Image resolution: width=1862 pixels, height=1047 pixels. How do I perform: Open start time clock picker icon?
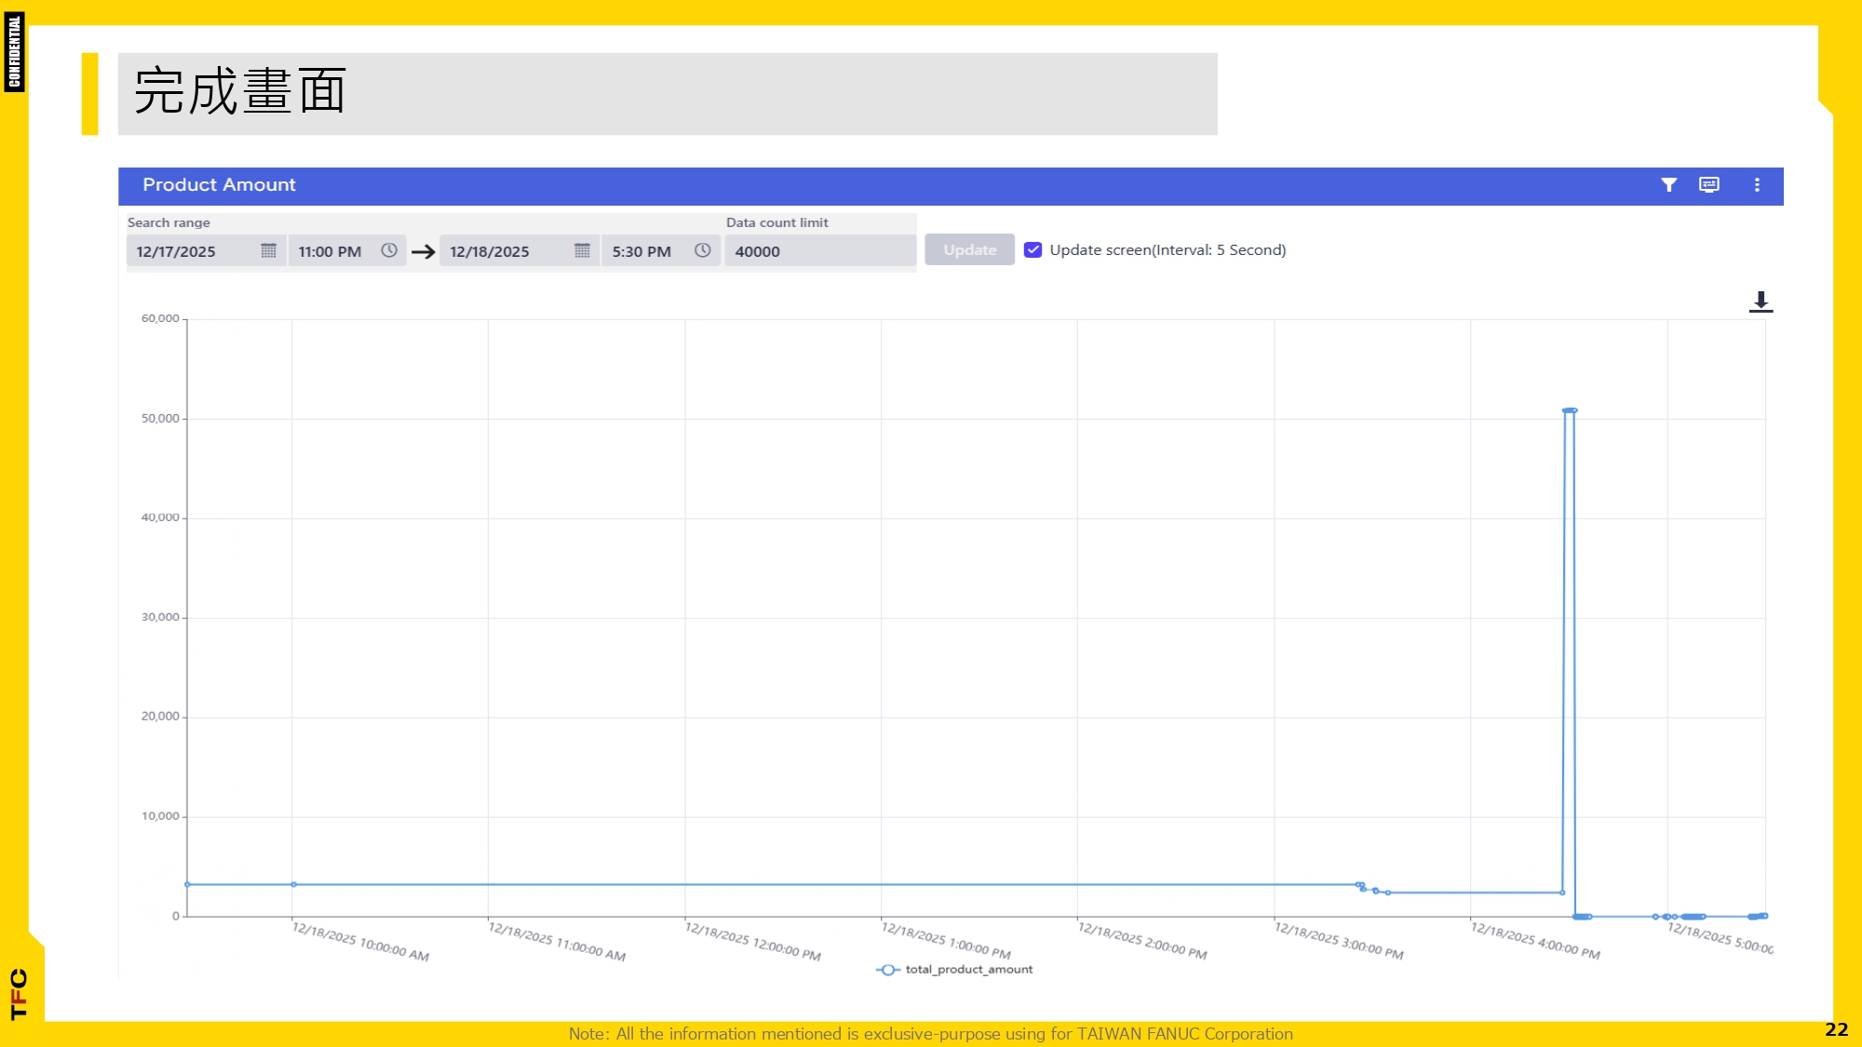click(x=389, y=250)
